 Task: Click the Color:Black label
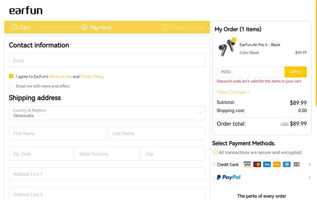pyautogui.click(x=249, y=53)
